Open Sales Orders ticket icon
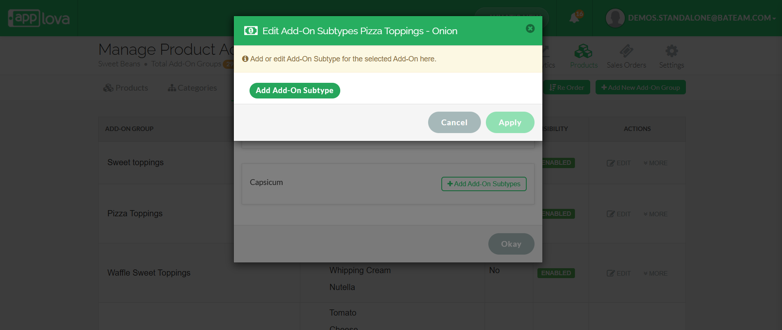The width and height of the screenshot is (782, 330). [x=626, y=51]
